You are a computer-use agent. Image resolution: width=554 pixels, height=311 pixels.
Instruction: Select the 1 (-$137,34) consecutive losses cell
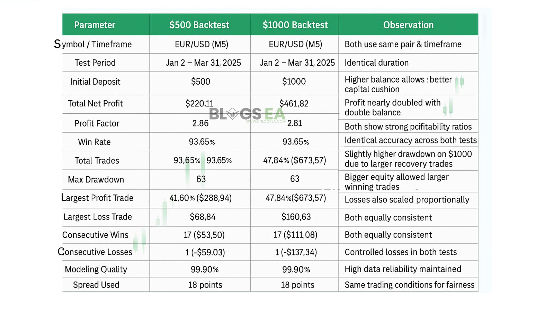[296, 252]
